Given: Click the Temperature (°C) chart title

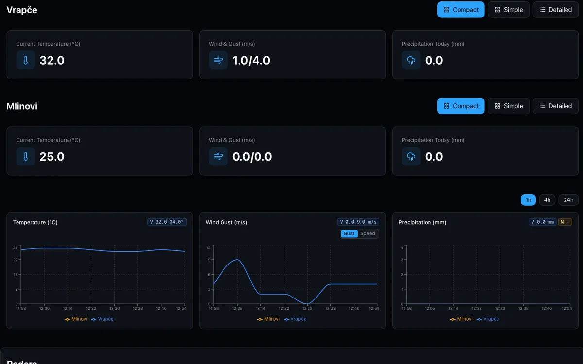Looking at the screenshot, I should coord(35,222).
